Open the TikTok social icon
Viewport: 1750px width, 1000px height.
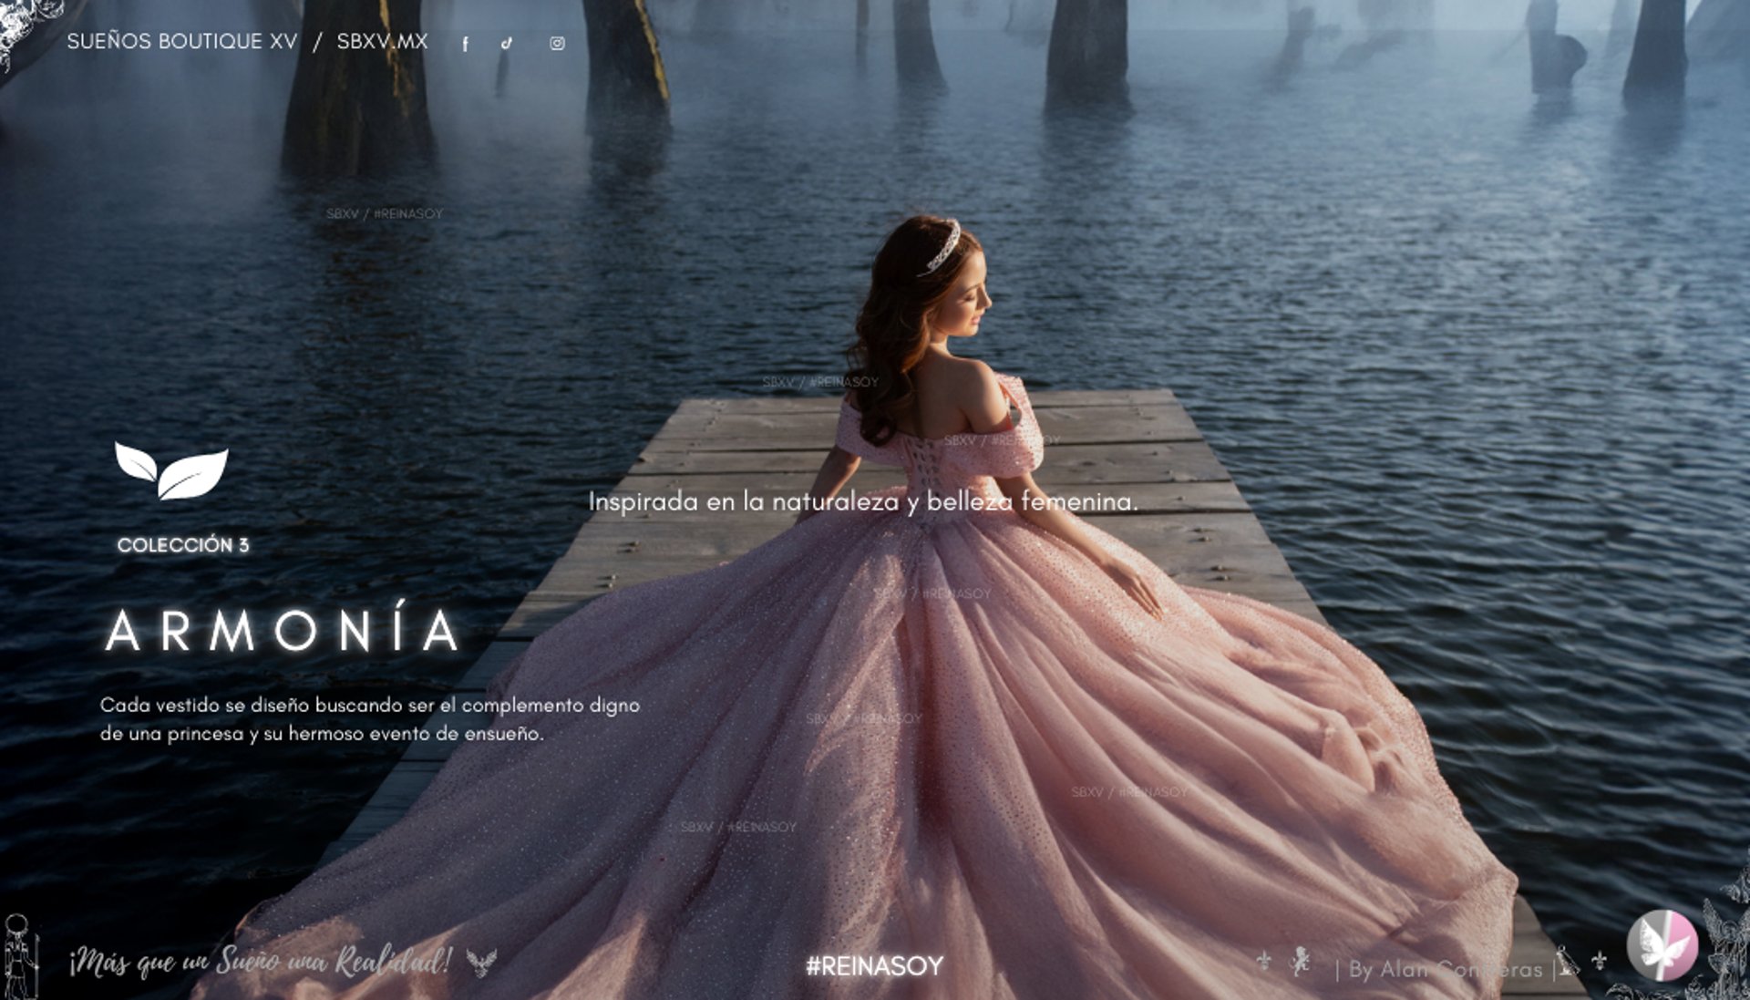507,43
